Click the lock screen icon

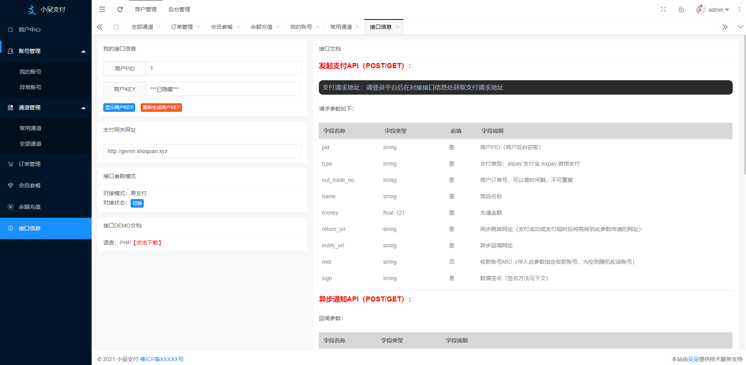point(681,9)
